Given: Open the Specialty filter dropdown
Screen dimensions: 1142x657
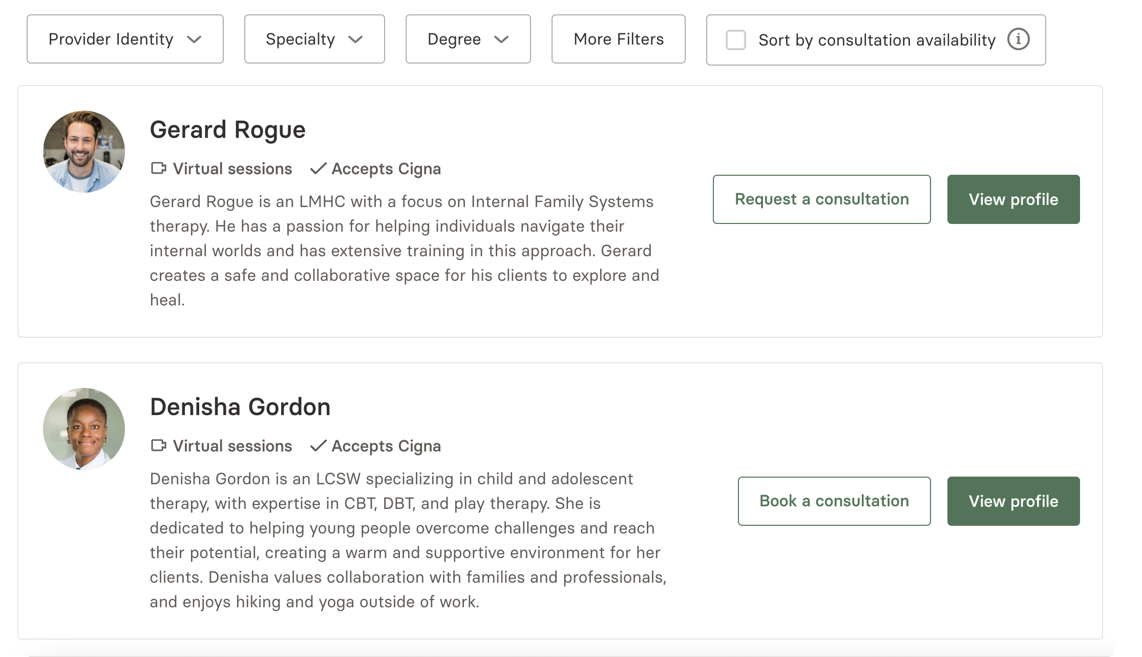Looking at the screenshot, I should tap(314, 39).
